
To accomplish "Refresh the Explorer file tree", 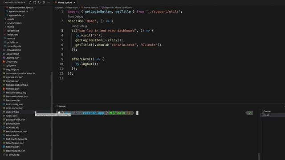I will coord(39,2).
